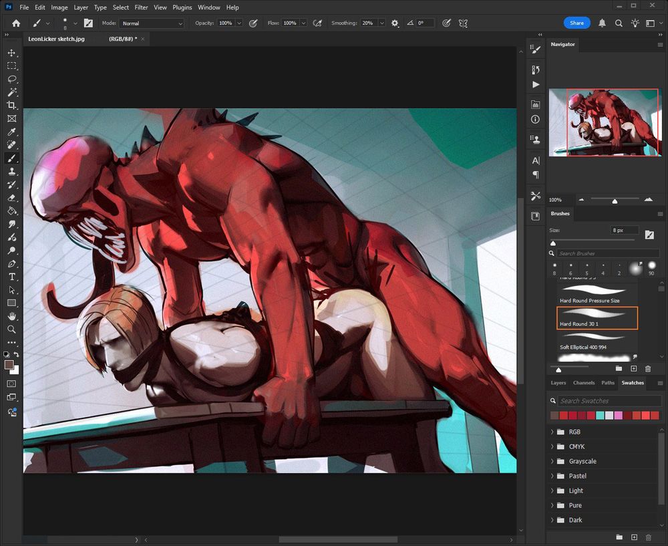Enable airbrush-style build-up effects
Image resolution: width=668 pixels, height=546 pixels.
pos(317,23)
